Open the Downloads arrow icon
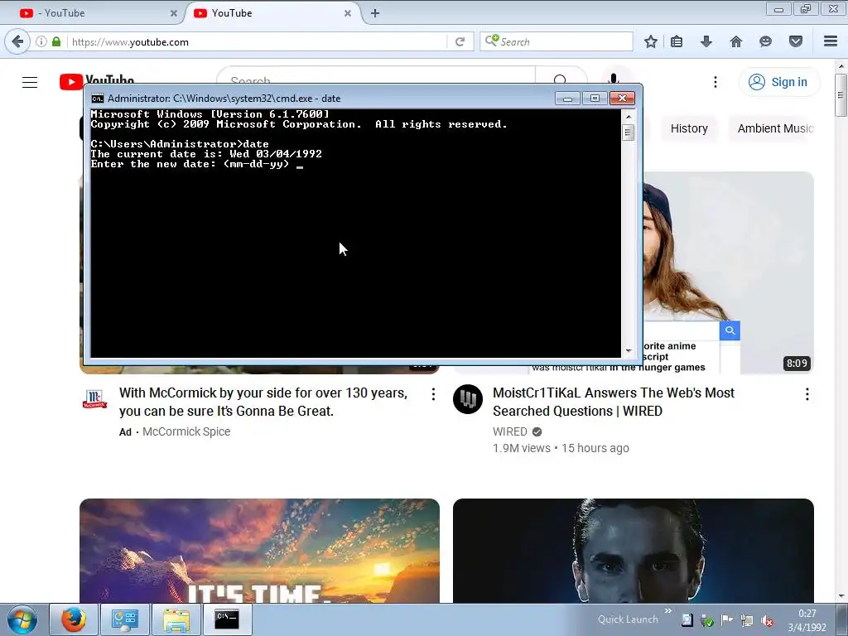The height and width of the screenshot is (636, 848). tap(706, 41)
